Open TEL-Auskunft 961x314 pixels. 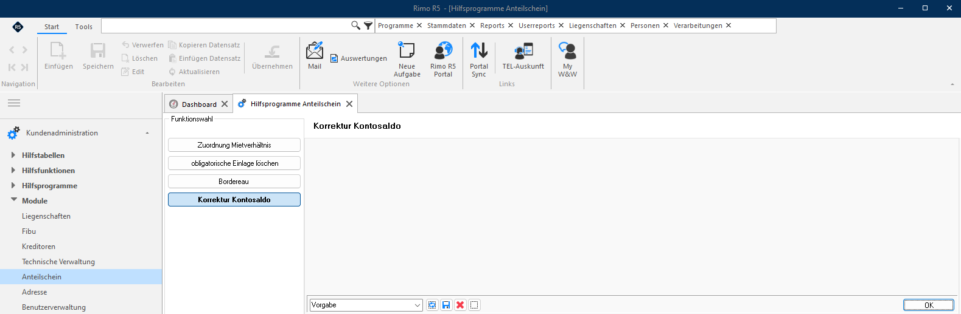click(523, 55)
